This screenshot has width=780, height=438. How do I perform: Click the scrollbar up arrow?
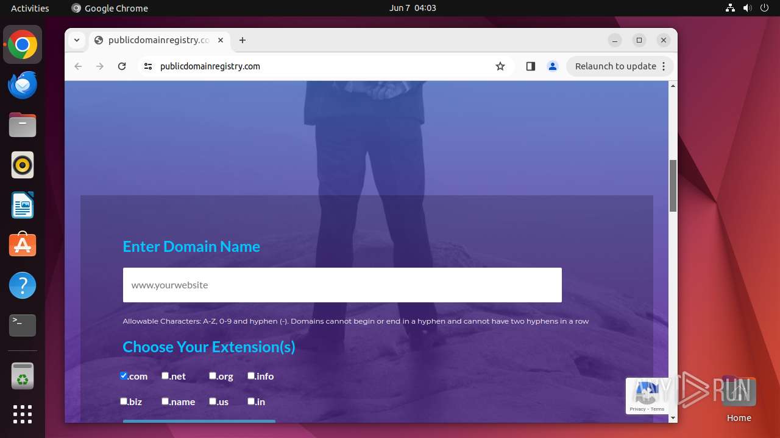673,86
